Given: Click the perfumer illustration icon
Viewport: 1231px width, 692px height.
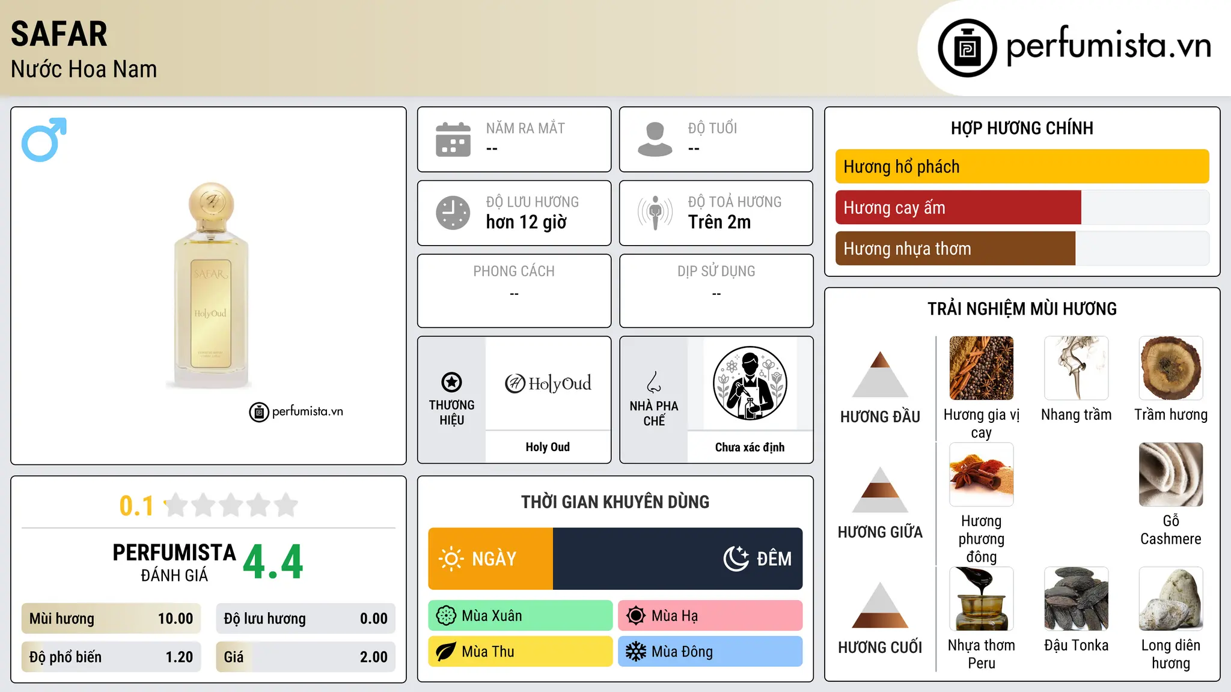Looking at the screenshot, I should 750,383.
